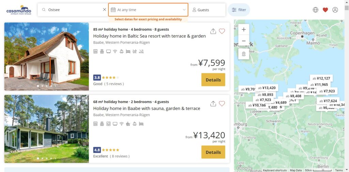Open the filter options
This screenshot has width=349, height=172.
[239, 10]
